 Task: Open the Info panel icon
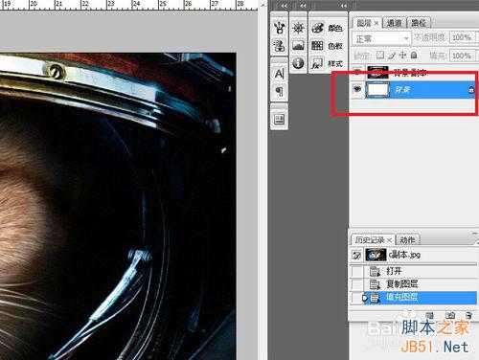pos(298,63)
